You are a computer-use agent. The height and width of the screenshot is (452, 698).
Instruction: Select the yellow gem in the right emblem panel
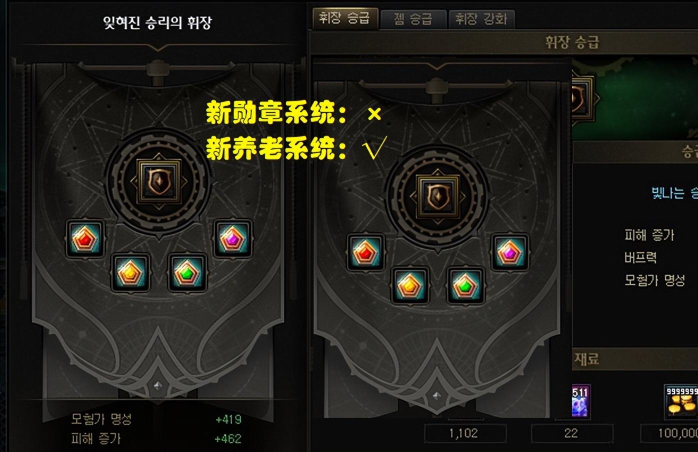tap(409, 286)
